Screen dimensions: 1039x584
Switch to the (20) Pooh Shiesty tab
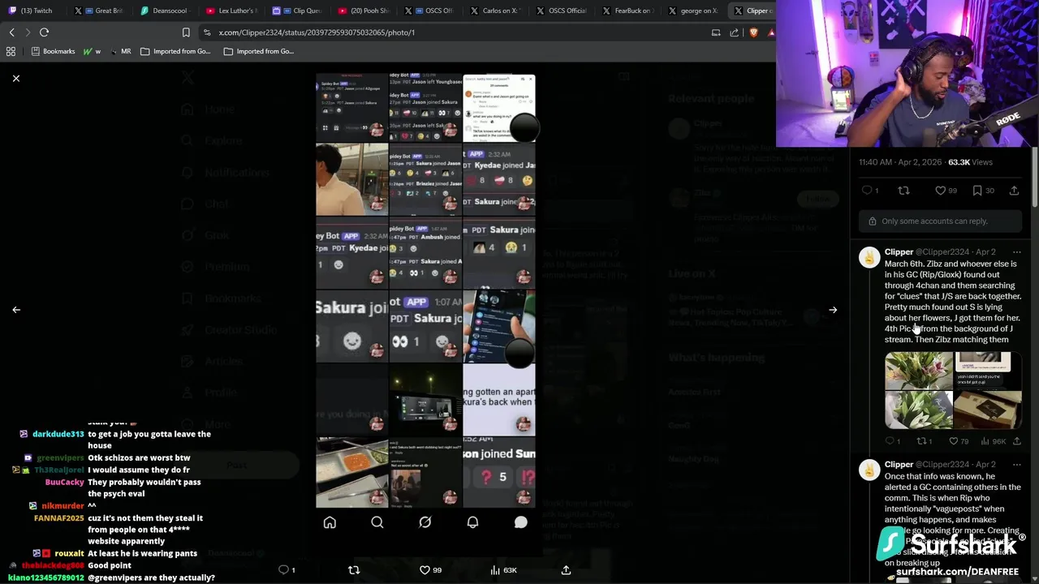pos(364,11)
